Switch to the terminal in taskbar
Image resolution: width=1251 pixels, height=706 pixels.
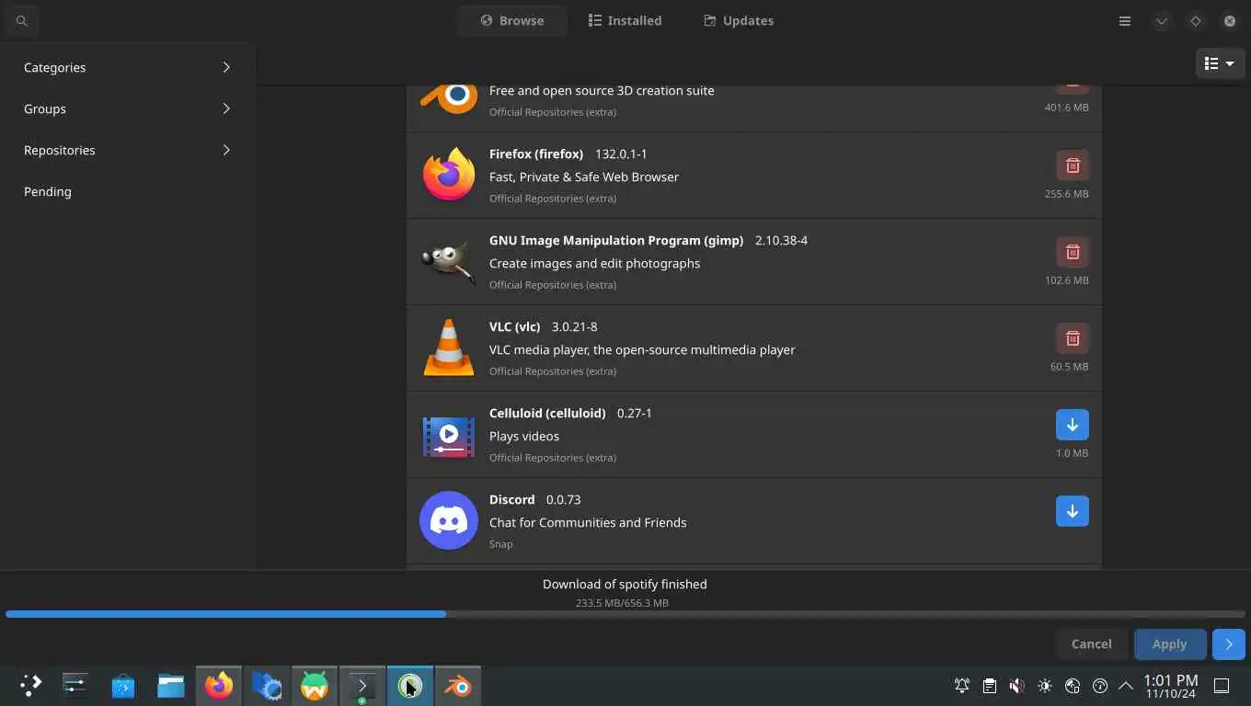pos(362,685)
